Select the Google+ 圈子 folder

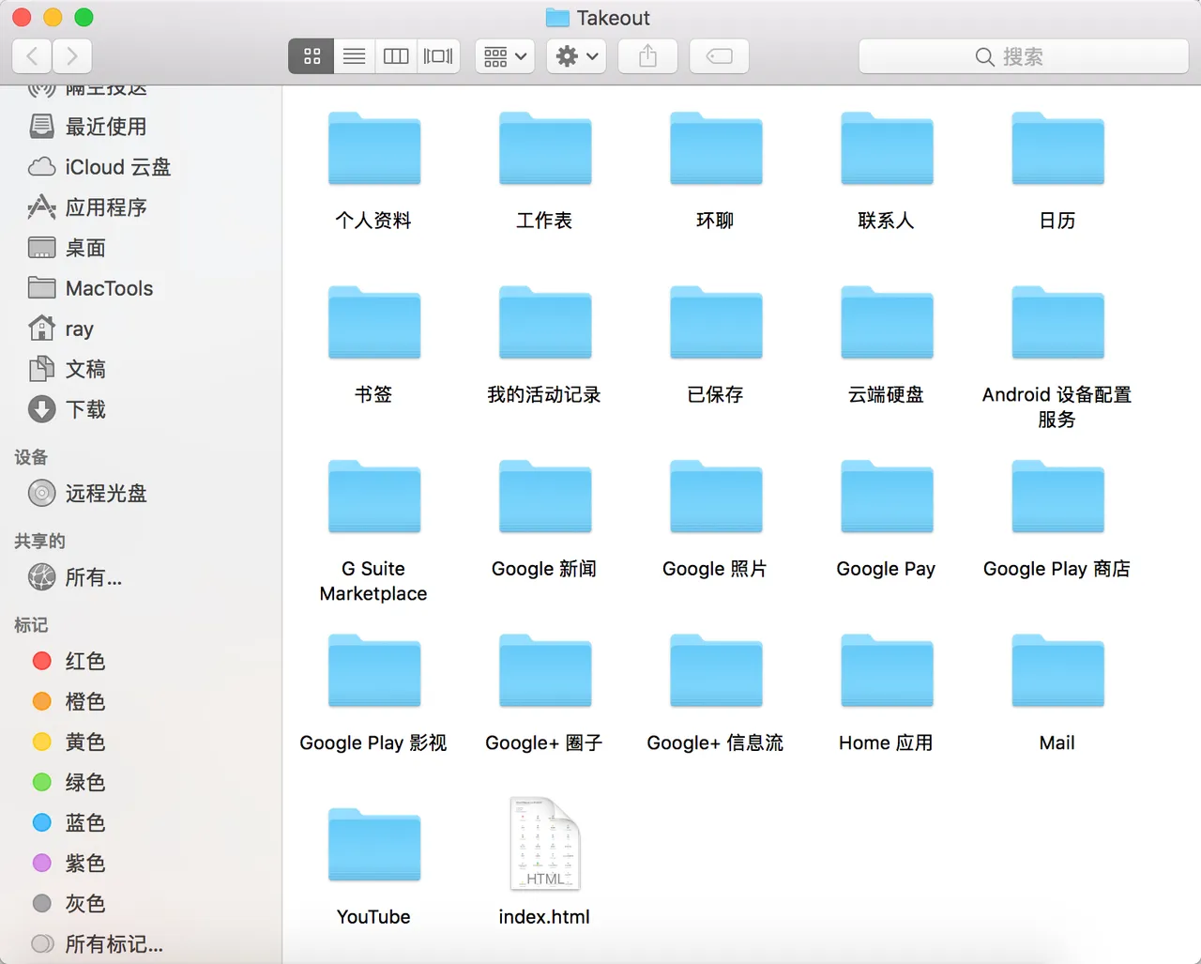(x=544, y=672)
